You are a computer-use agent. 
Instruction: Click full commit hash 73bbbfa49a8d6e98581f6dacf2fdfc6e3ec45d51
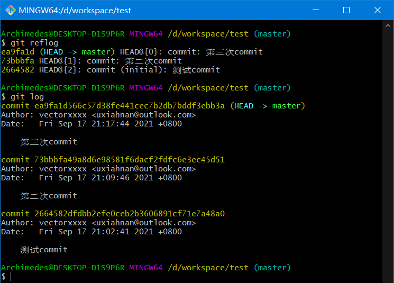(130, 160)
